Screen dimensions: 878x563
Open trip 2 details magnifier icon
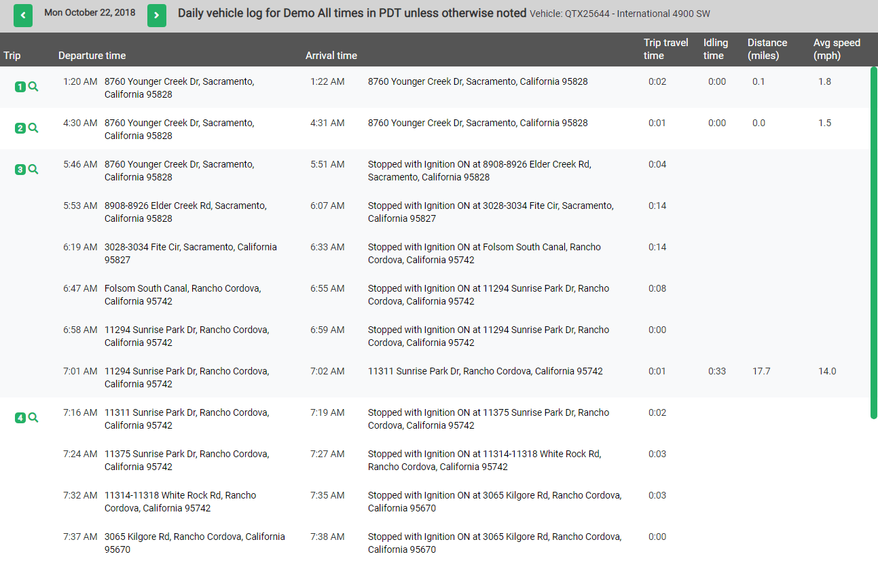pyautogui.click(x=33, y=128)
